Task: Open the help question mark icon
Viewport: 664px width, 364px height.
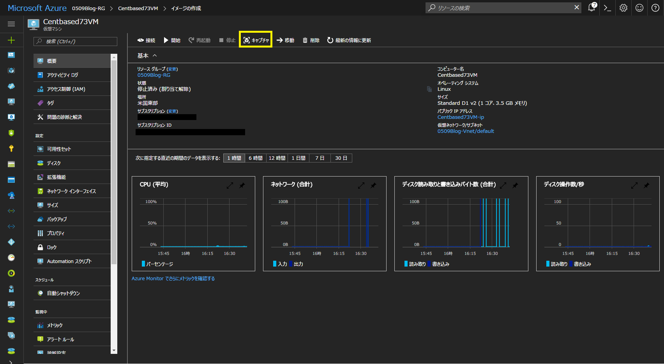Action: (x=655, y=8)
